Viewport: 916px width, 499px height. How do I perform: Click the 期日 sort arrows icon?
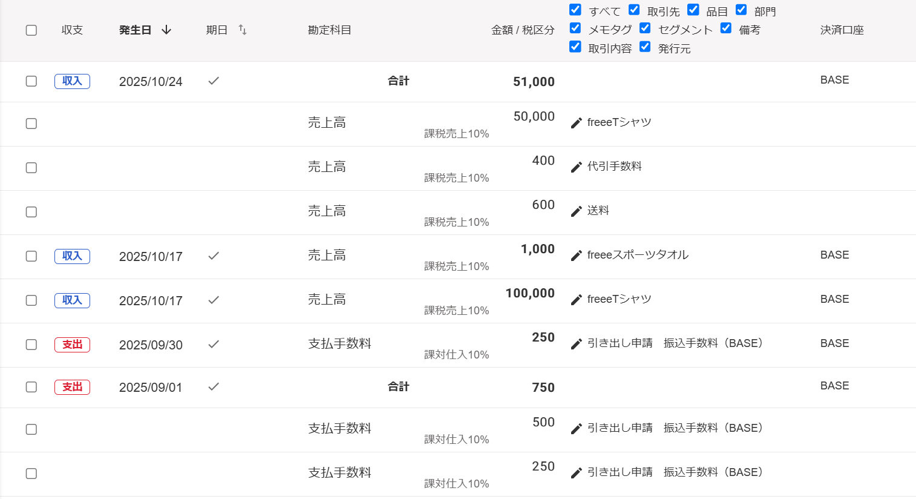click(x=243, y=30)
